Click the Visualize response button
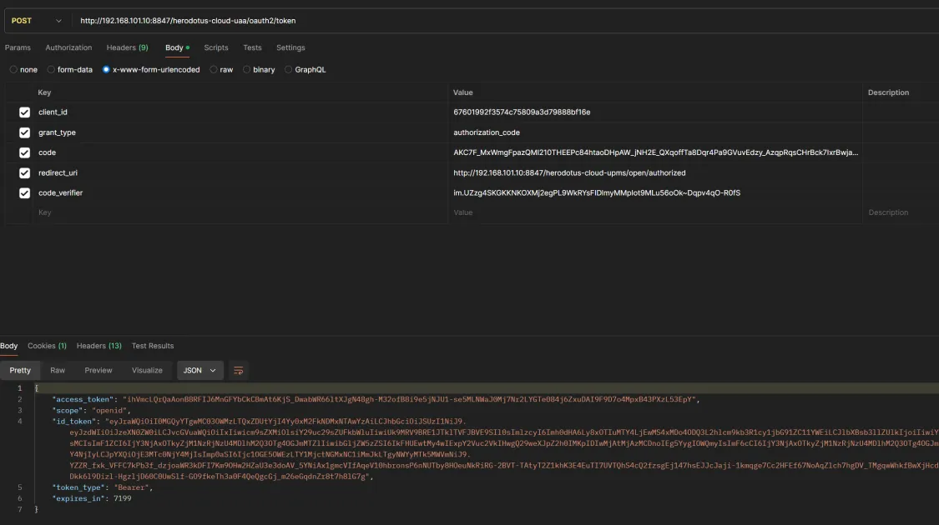The image size is (939, 525). coord(147,370)
